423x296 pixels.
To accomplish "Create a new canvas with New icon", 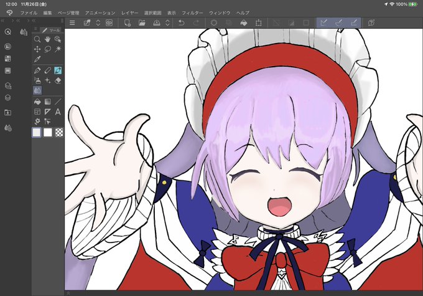I will (x=128, y=22).
